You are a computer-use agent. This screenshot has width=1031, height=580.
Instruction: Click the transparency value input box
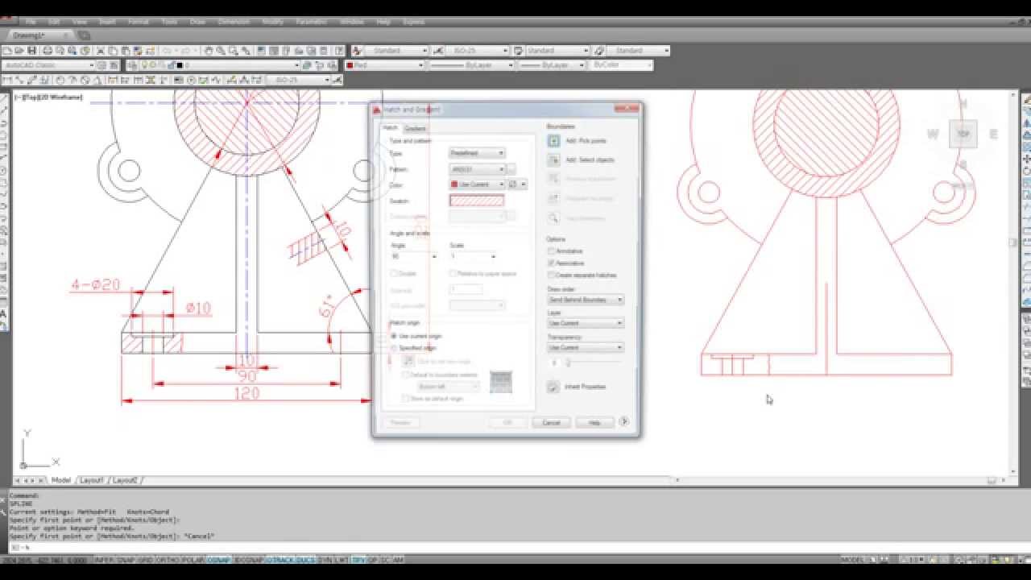pyautogui.click(x=553, y=362)
